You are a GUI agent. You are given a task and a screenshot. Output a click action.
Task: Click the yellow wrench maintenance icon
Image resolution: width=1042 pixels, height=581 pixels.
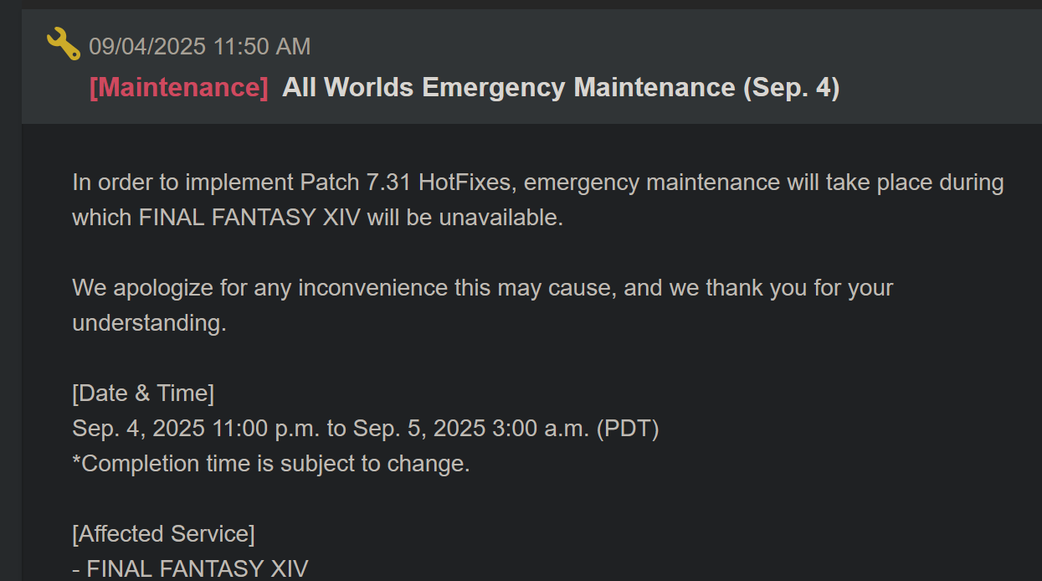[63, 44]
